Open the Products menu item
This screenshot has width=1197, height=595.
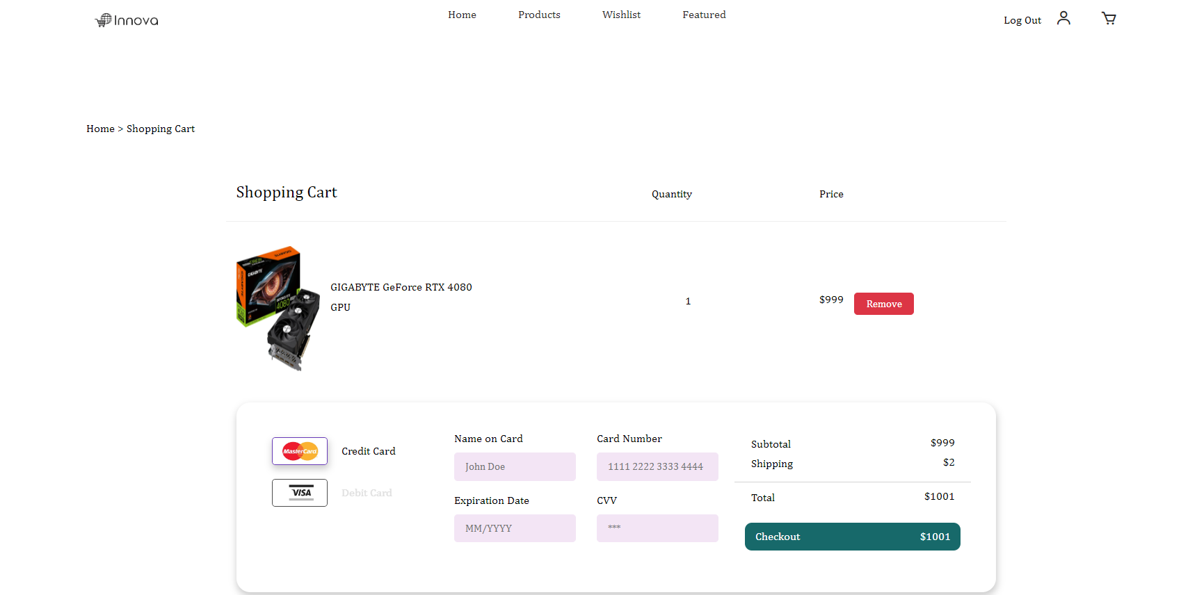[539, 15]
